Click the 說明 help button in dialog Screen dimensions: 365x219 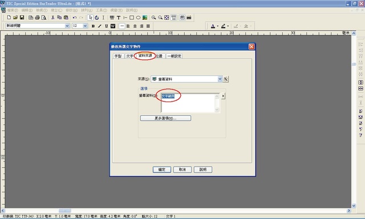coord(203,169)
